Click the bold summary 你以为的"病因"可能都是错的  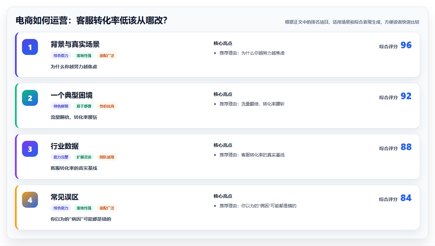[81, 219]
